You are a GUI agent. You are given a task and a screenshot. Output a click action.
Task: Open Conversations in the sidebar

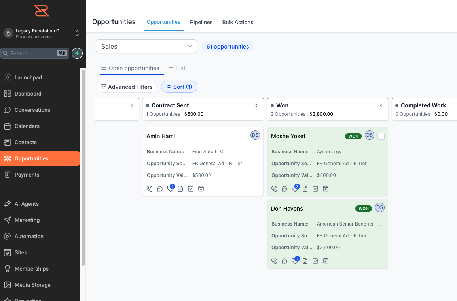40,110
